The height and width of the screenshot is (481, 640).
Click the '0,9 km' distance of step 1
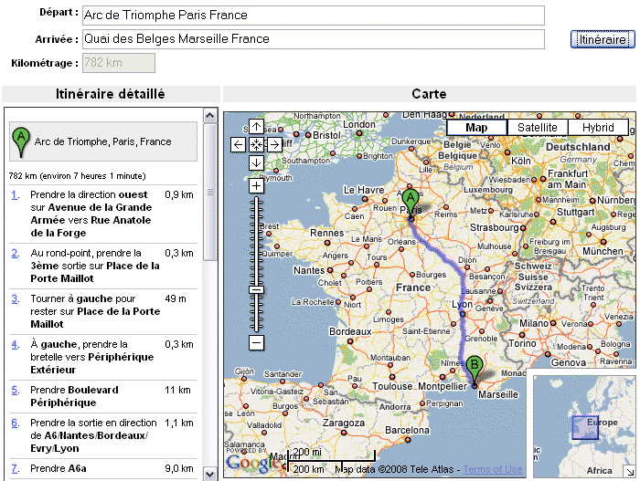[x=179, y=194]
